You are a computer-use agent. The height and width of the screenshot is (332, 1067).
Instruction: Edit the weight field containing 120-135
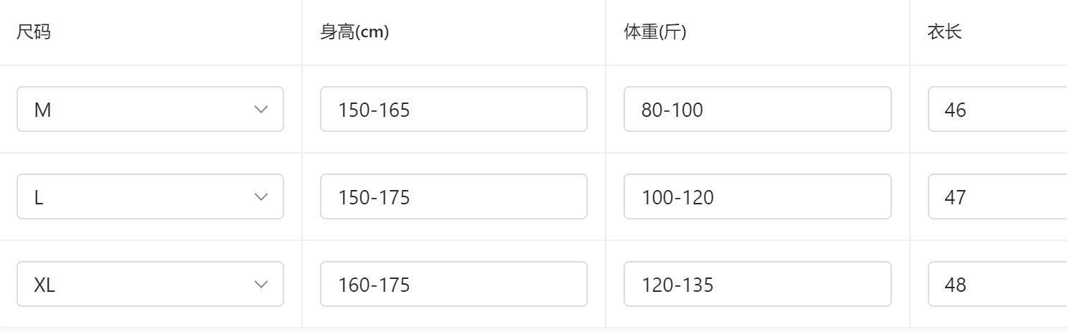tap(757, 285)
